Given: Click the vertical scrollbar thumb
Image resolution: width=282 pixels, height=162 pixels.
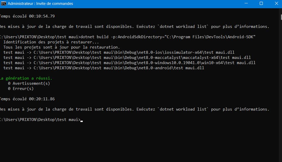Looking at the screenshot, I should 281,17.
